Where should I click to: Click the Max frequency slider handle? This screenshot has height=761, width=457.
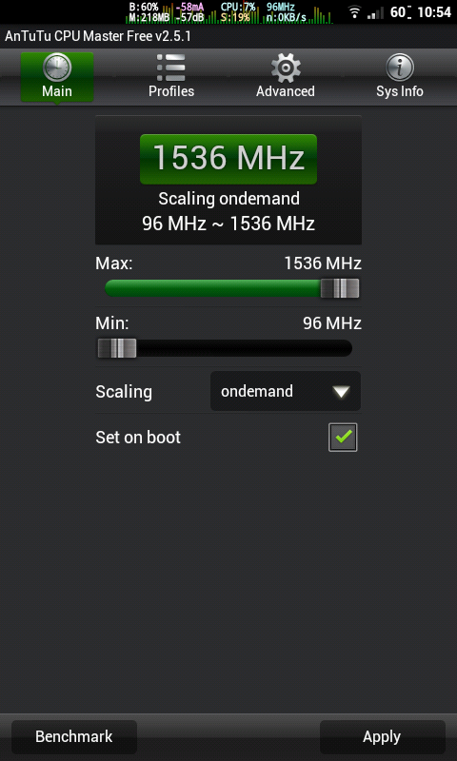coord(340,288)
